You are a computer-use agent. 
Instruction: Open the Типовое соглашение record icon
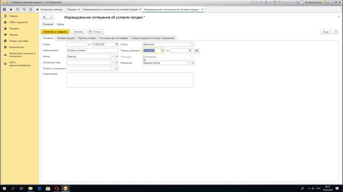pos(117,69)
